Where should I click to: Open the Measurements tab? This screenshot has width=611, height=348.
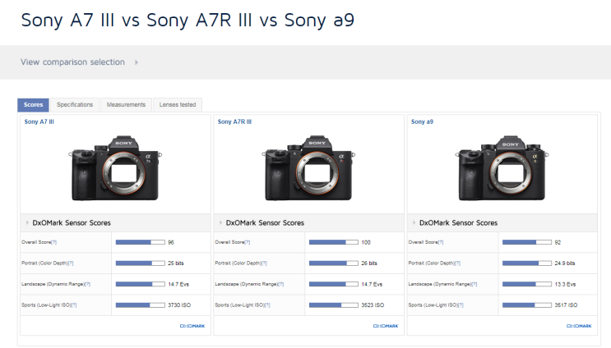126,105
